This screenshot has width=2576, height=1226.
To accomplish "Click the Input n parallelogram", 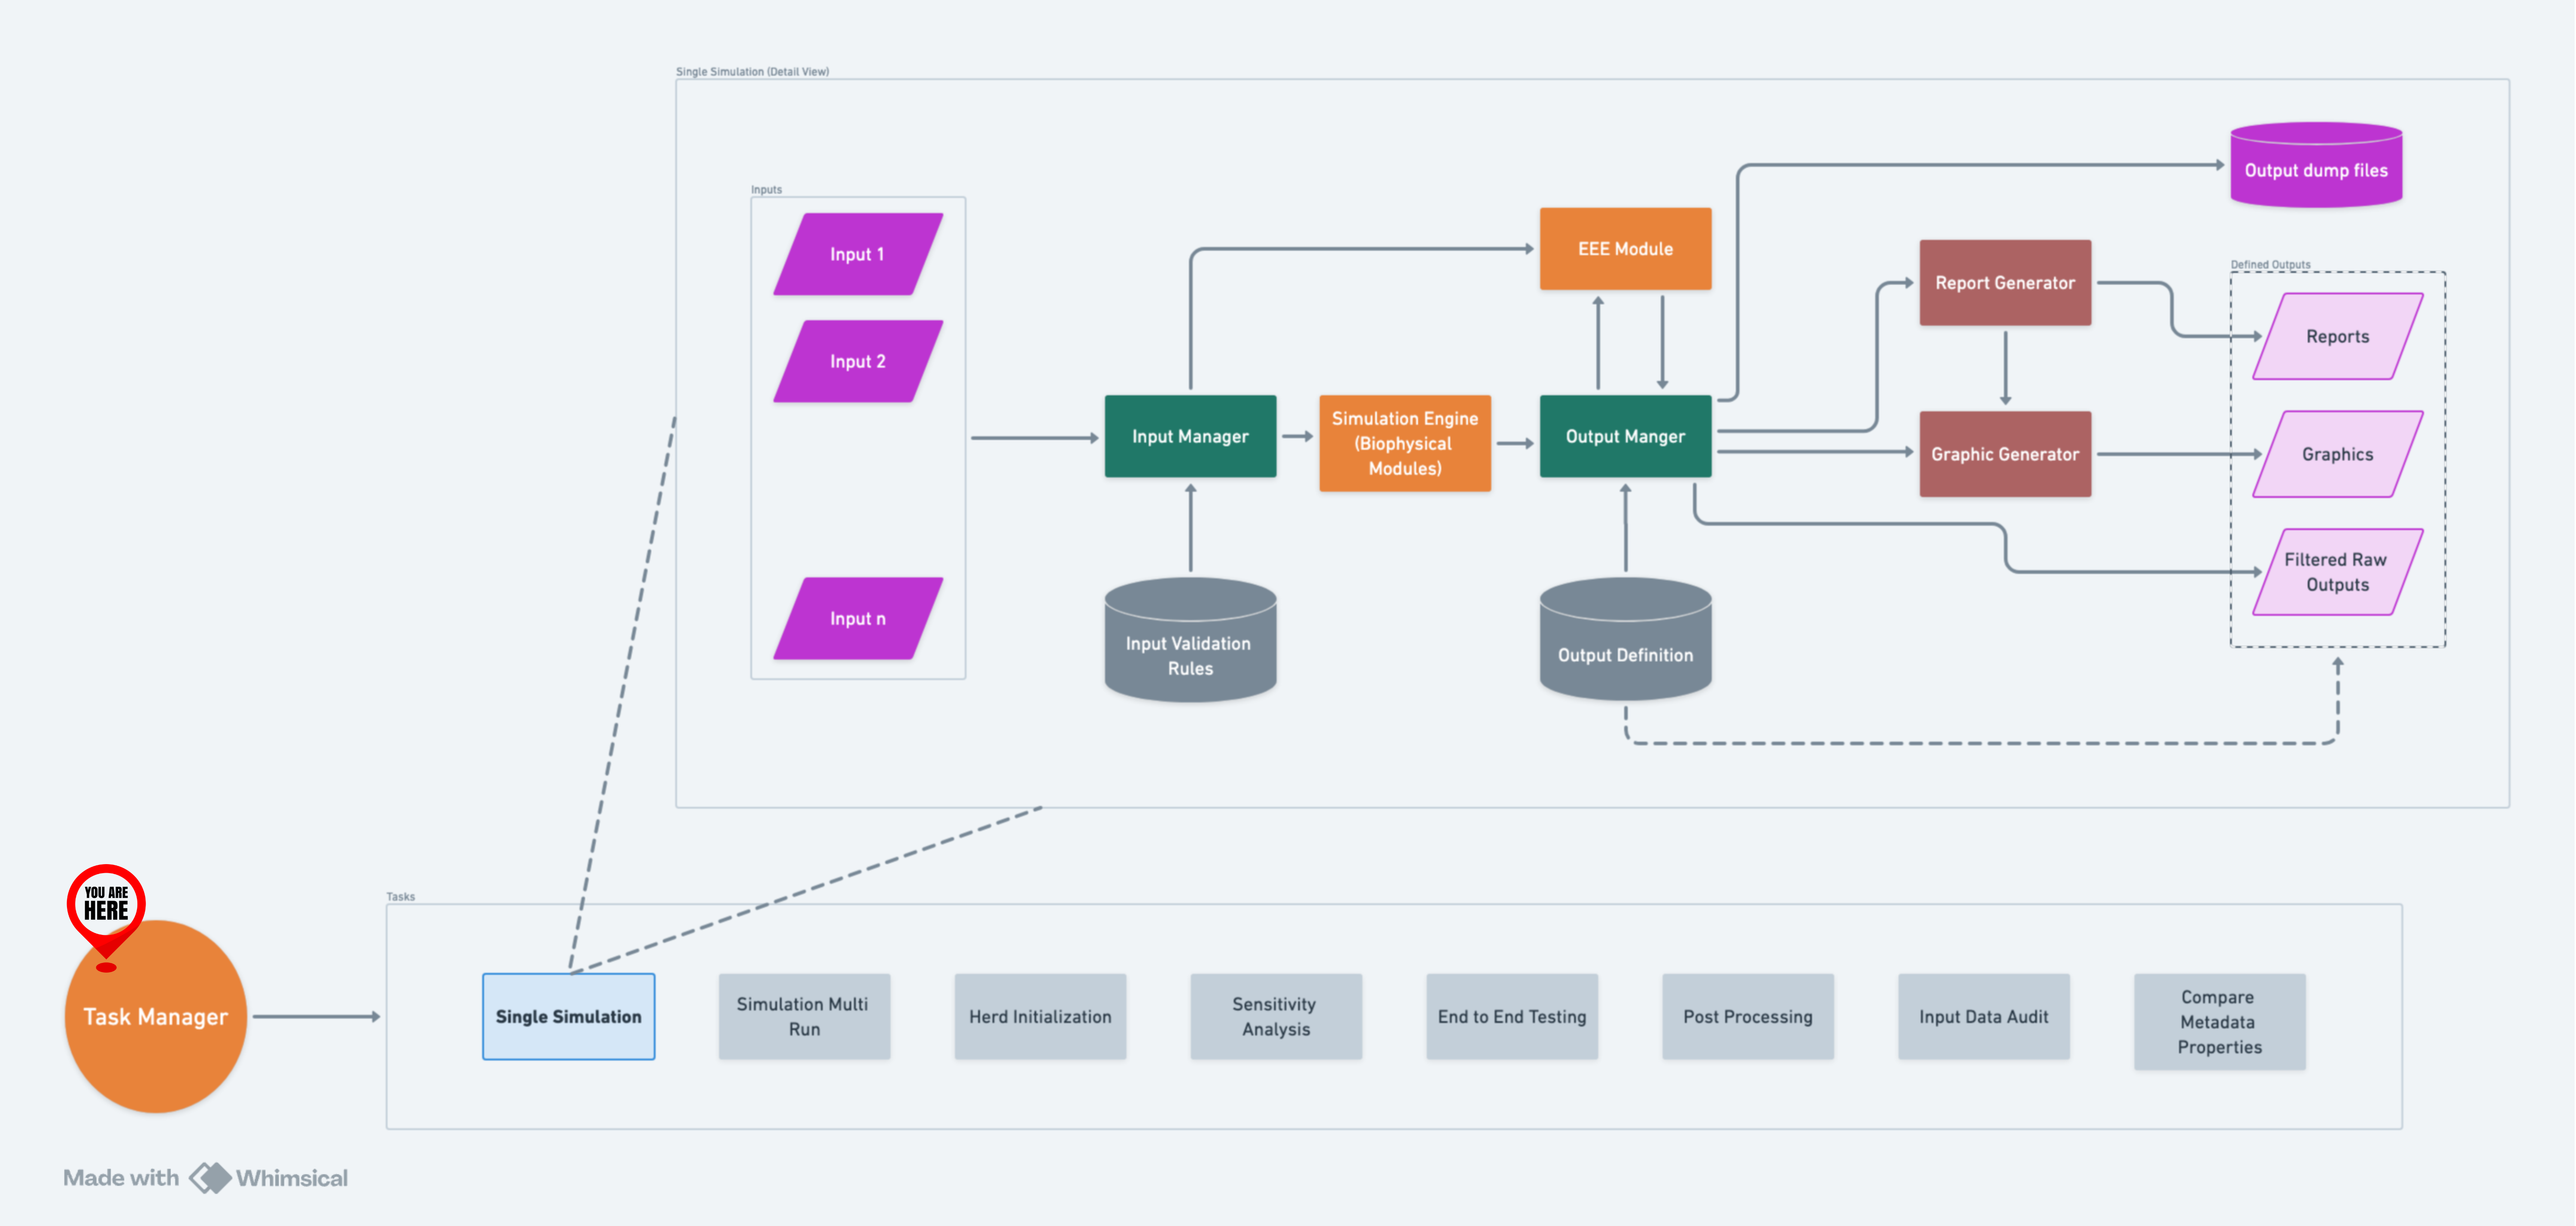I will pos(858,618).
